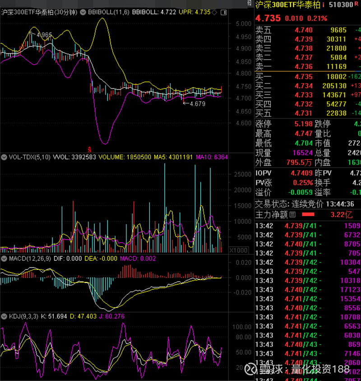Select the 13:43 tick with volume 17123
361x381 pixels.
(x=308, y=290)
